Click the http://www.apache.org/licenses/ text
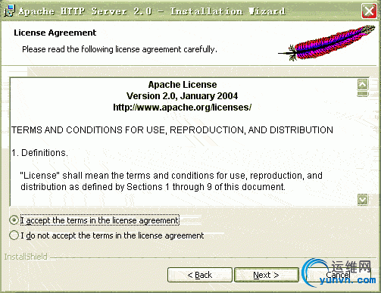 coord(182,108)
